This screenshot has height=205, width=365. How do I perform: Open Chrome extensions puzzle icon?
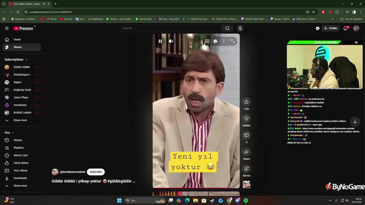pos(337,12)
